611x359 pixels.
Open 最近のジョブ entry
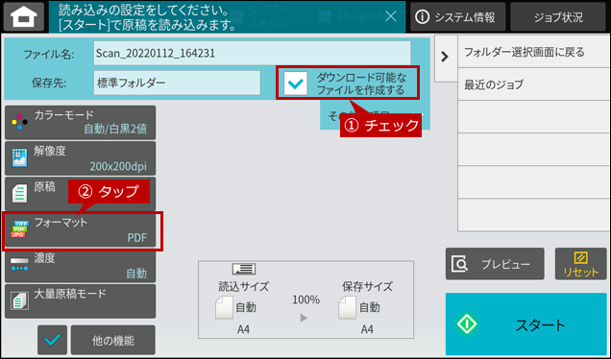[534, 84]
